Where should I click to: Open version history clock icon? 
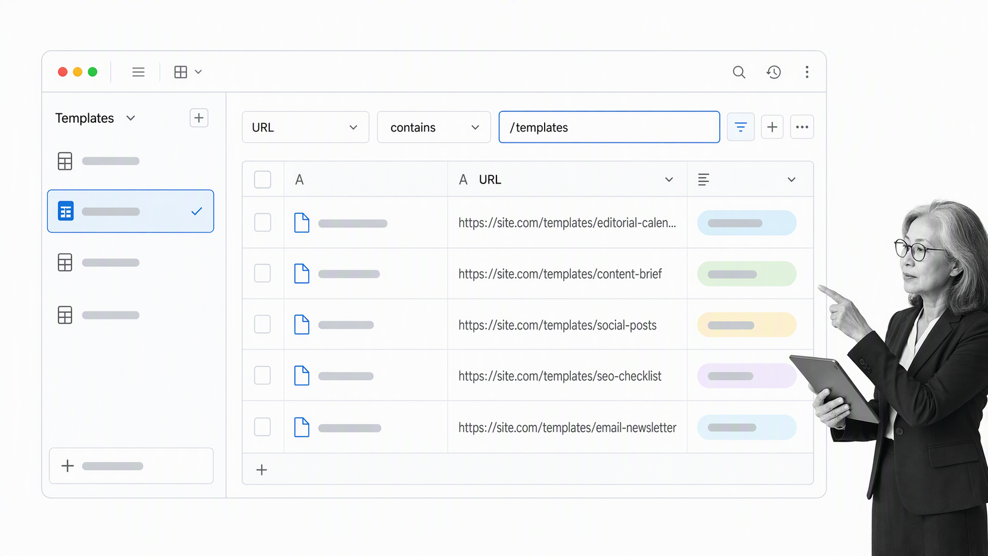pyautogui.click(x=773, y=72)
